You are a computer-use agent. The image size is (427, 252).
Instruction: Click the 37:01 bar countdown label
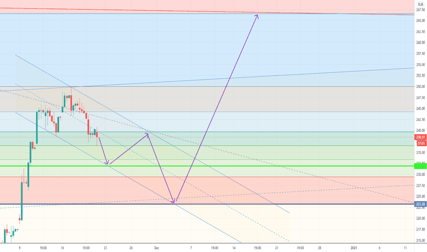(421, 143)
